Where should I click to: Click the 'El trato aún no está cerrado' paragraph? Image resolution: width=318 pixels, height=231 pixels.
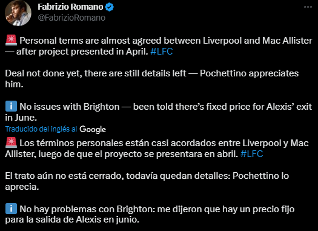(x=147, y=181)
